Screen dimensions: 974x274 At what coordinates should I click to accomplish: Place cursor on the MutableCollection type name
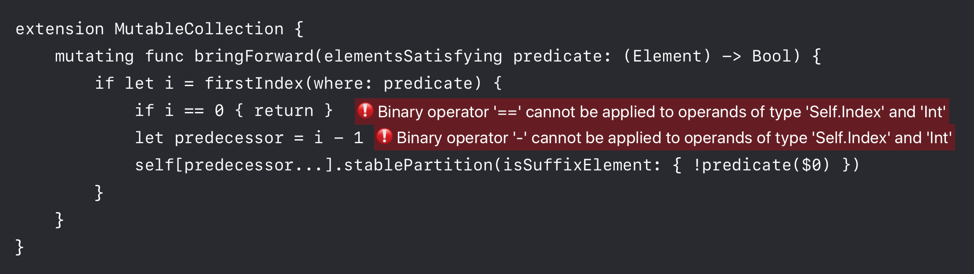[199, 29]
